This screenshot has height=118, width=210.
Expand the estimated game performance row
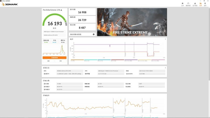[82, 34]
